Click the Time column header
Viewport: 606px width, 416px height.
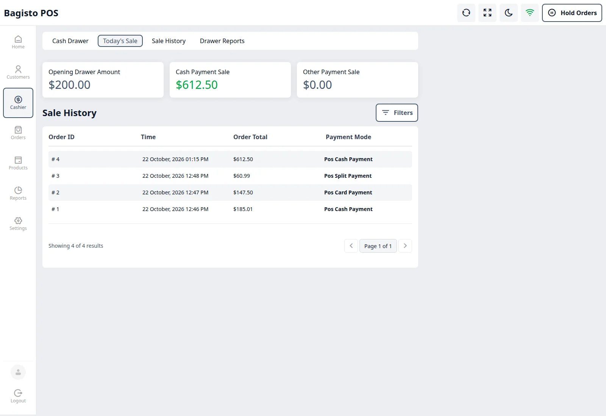[148, 137]
